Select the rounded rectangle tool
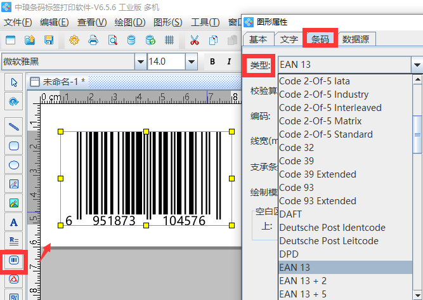This screenshot has width=423, height=300. (14, 146)
